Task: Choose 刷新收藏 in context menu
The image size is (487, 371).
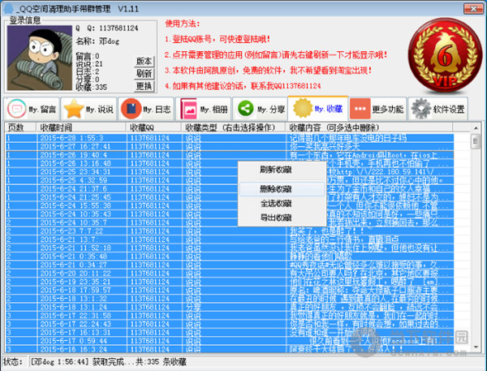Action: tap(276, 170)
